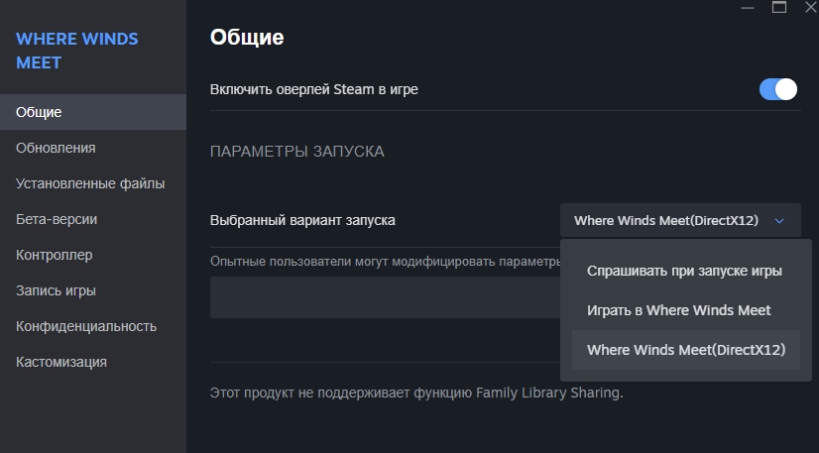Open the Общие settings section
819x453 pixels.
click(x=39, y=112)
